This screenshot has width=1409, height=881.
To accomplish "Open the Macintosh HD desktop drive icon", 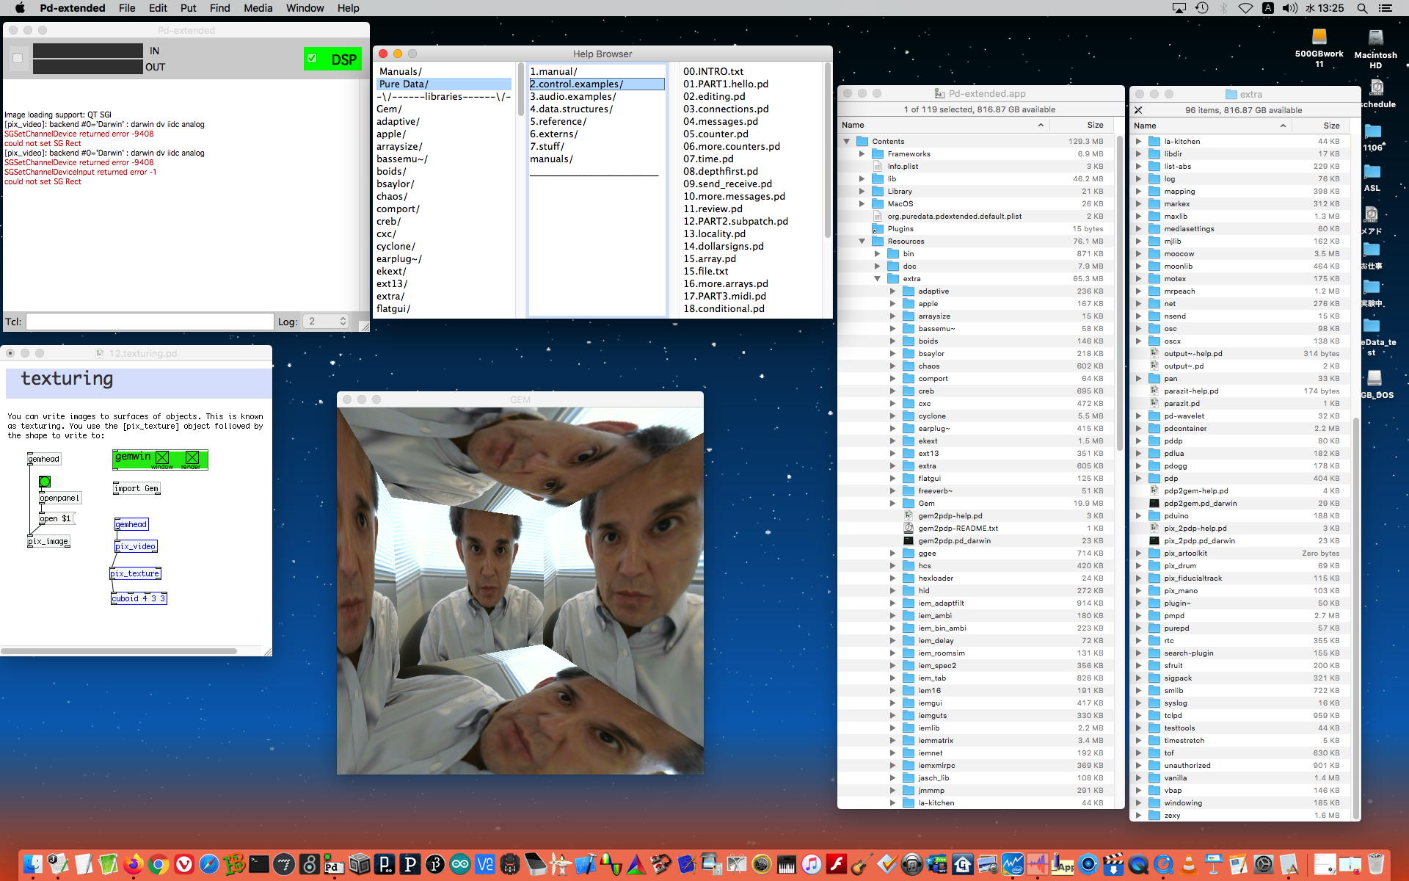I will (x=1375, y=40).
